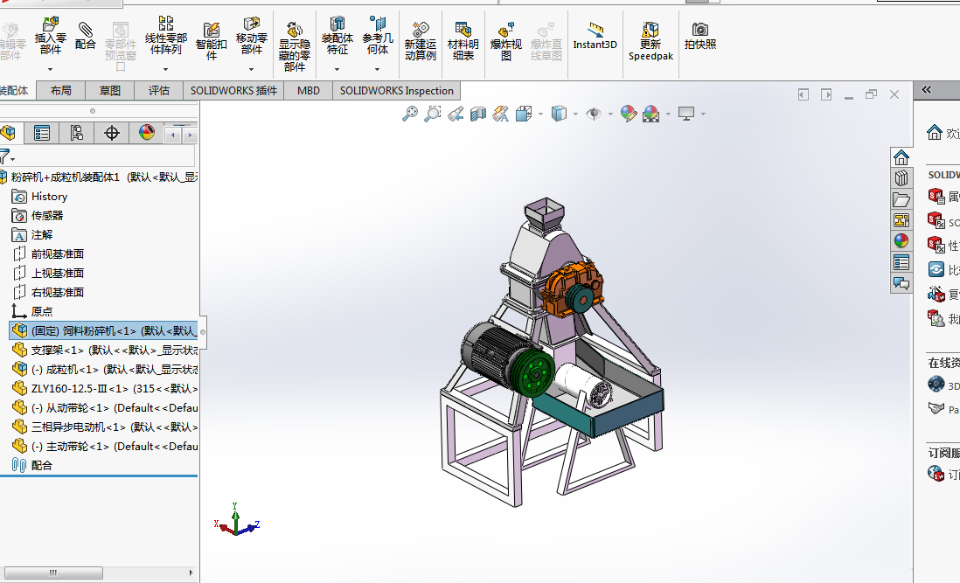Open Display Style cube icon
This screenshot has width=960, height=583.
[559, 114]
